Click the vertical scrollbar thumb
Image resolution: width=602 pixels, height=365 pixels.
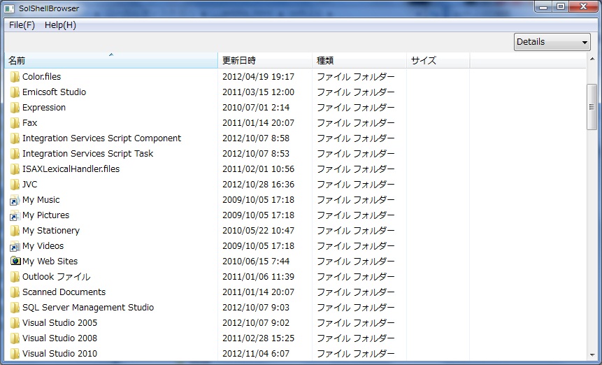(592, 107)
